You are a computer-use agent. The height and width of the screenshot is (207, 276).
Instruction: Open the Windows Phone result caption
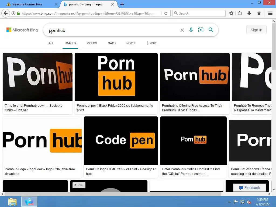coord(251,171)
